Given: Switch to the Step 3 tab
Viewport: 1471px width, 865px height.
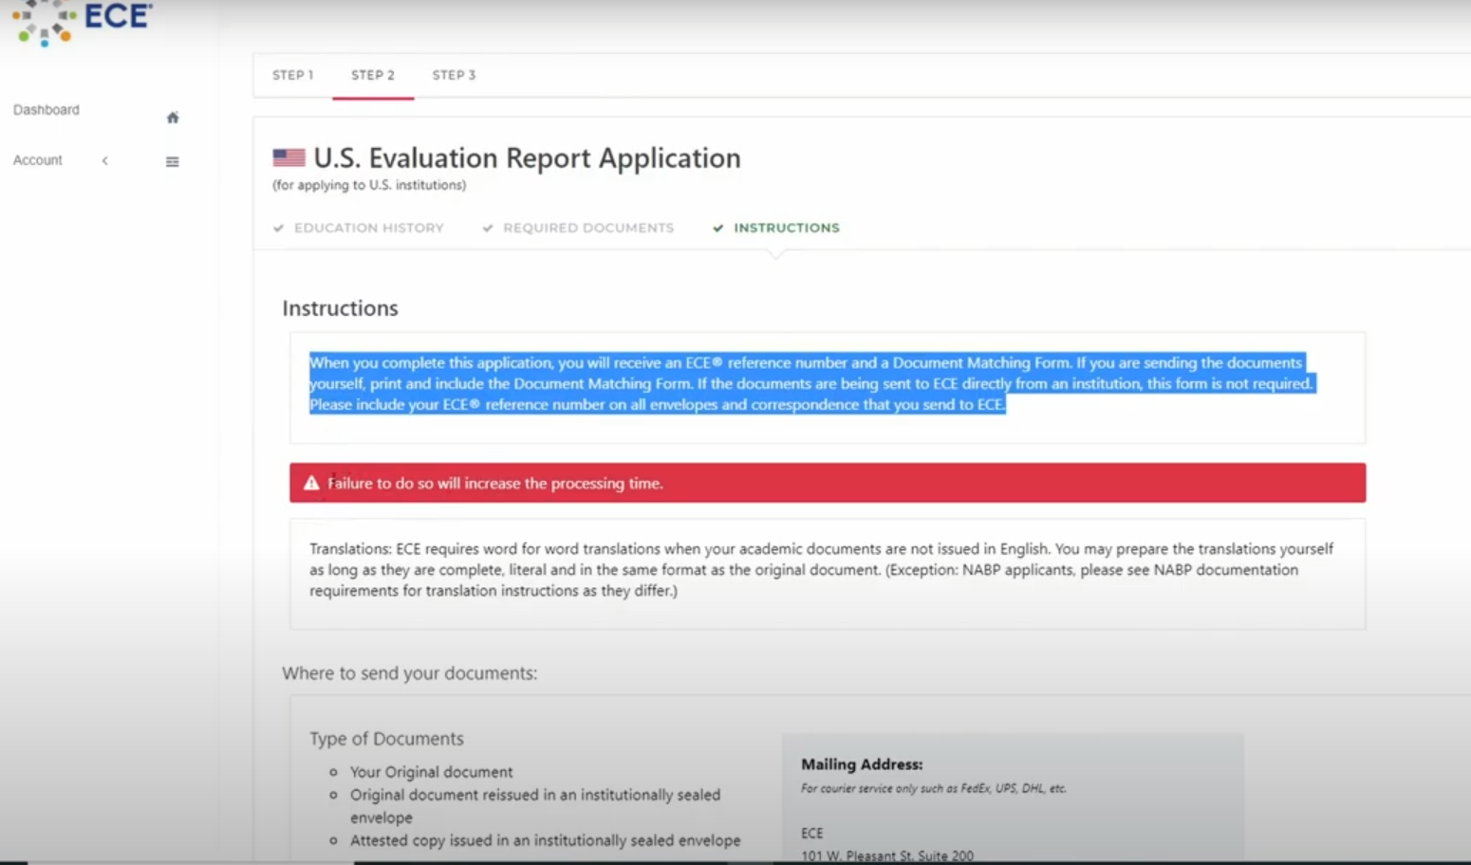Looking at the screenshot, I should (454, 75).
